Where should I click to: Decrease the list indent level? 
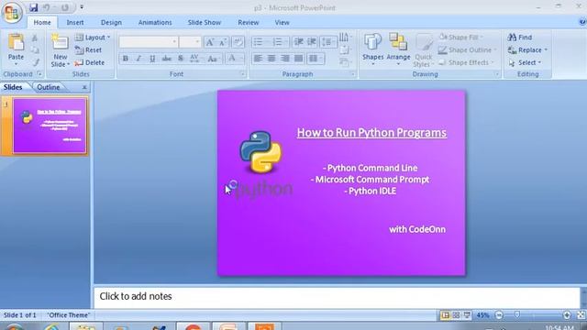(x=299, y=41)
